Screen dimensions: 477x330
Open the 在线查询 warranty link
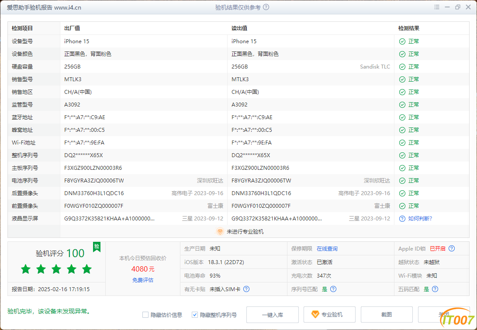[327, 248]
